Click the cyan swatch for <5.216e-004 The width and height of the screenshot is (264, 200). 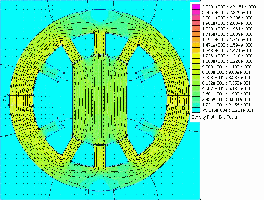click(196, 110)
